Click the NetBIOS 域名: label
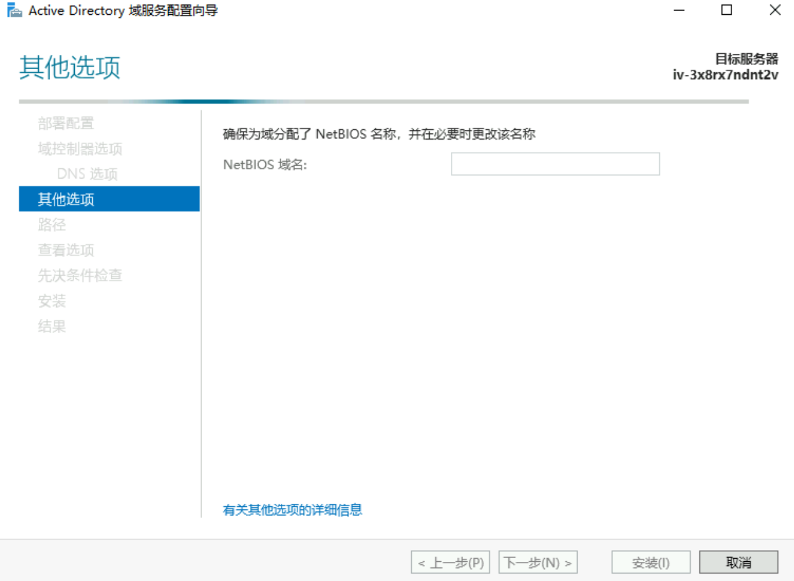 click(265, 164)
